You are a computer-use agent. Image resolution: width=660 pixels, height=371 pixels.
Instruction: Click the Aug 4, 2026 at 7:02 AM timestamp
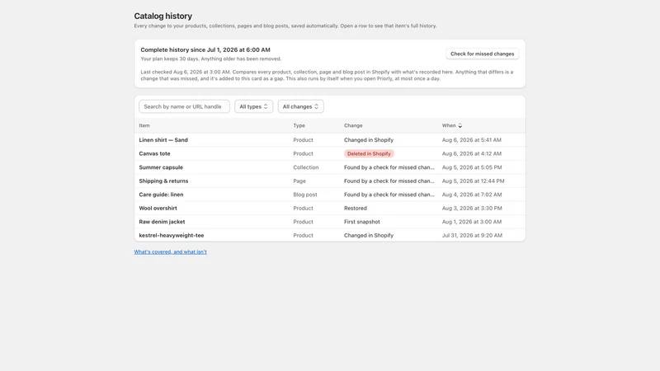point(472,195)
